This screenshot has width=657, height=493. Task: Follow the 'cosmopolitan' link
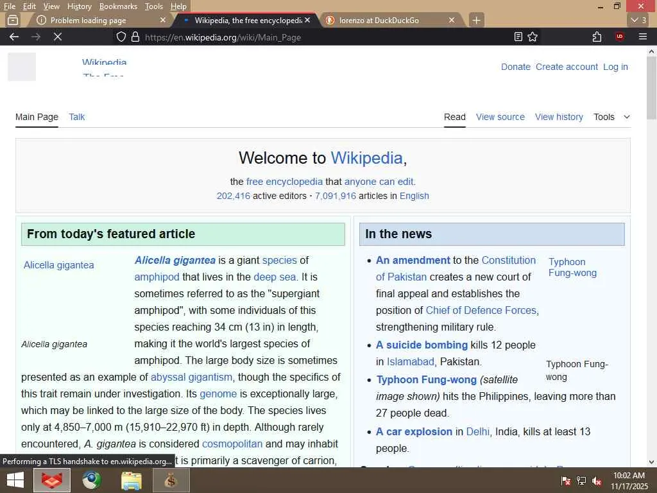tap(232, 444)
